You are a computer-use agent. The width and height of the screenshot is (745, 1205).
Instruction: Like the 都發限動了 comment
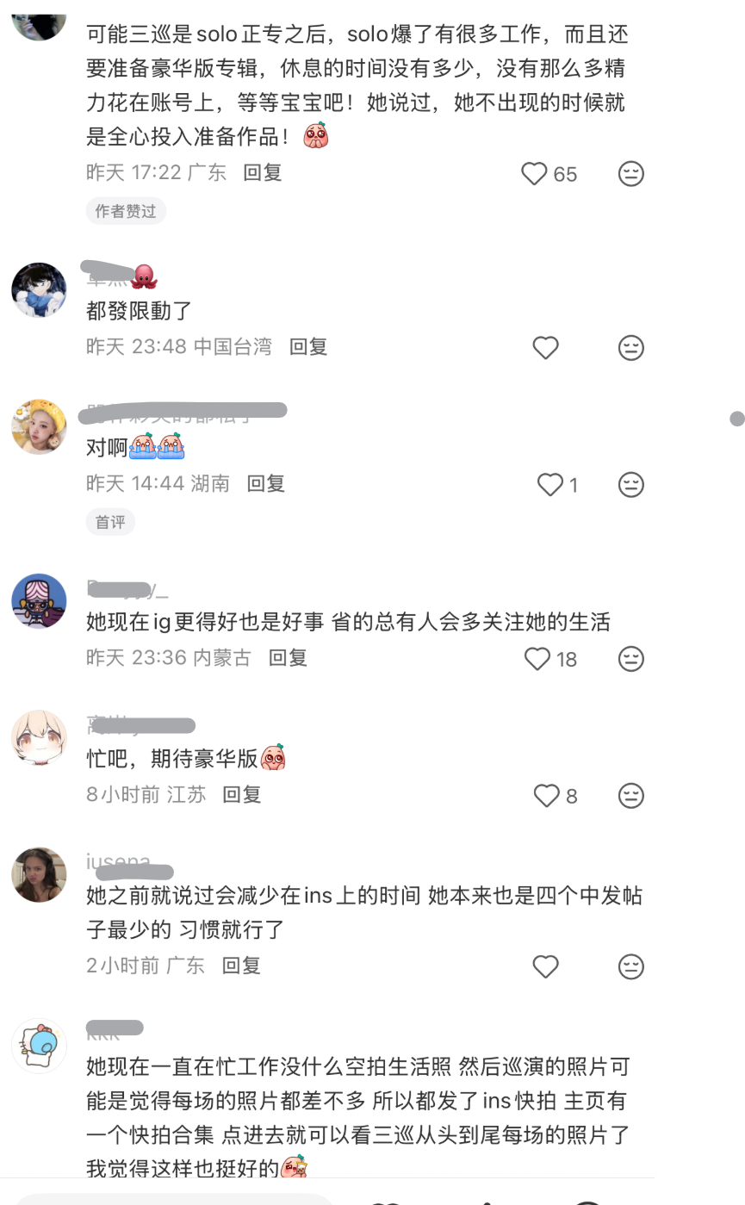(x=545, y=348)
